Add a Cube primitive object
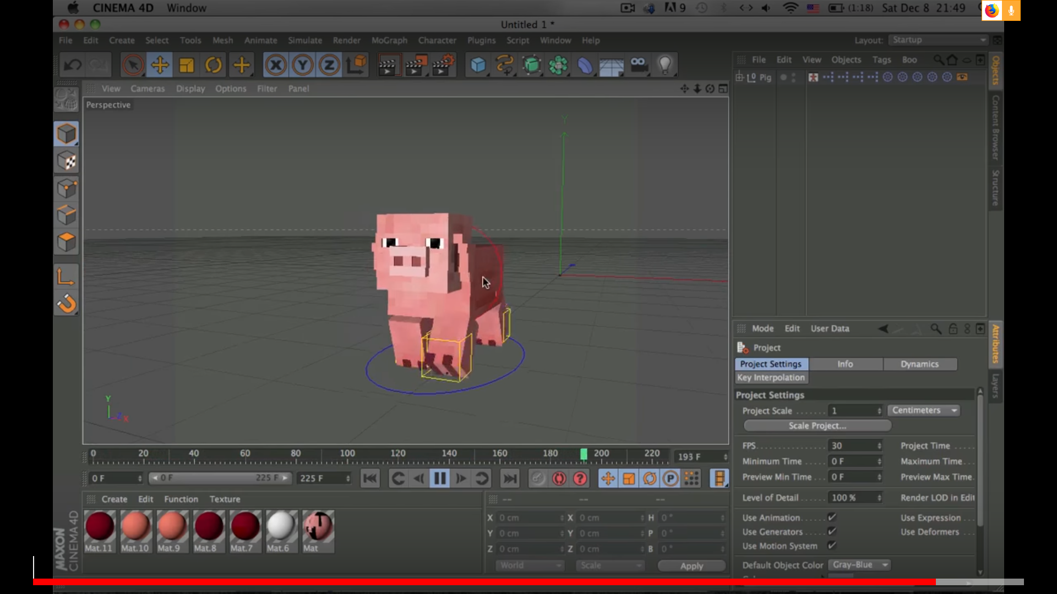The height and width of the screenshot is (594, 1057). tap(478, 65)
